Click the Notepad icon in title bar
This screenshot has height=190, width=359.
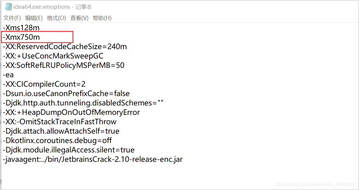click(8, 7)
